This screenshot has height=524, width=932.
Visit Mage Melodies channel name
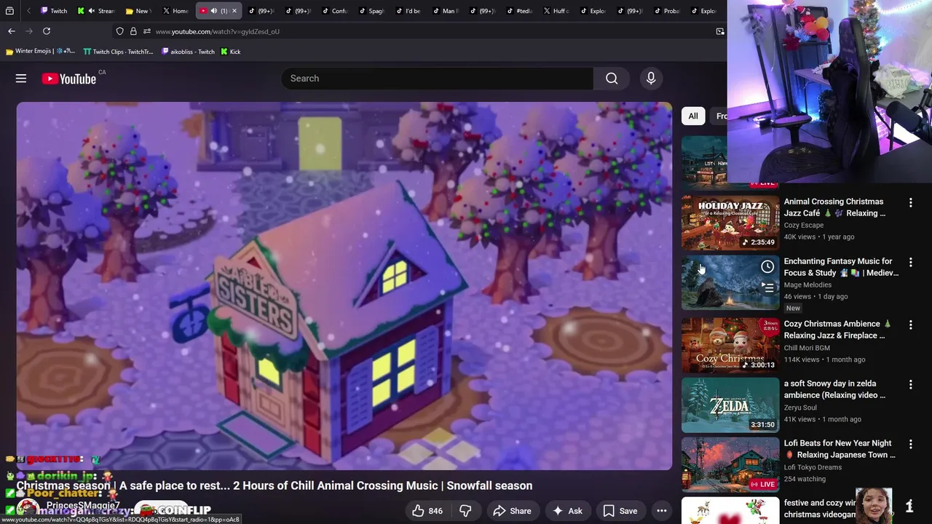pos(807,285)
